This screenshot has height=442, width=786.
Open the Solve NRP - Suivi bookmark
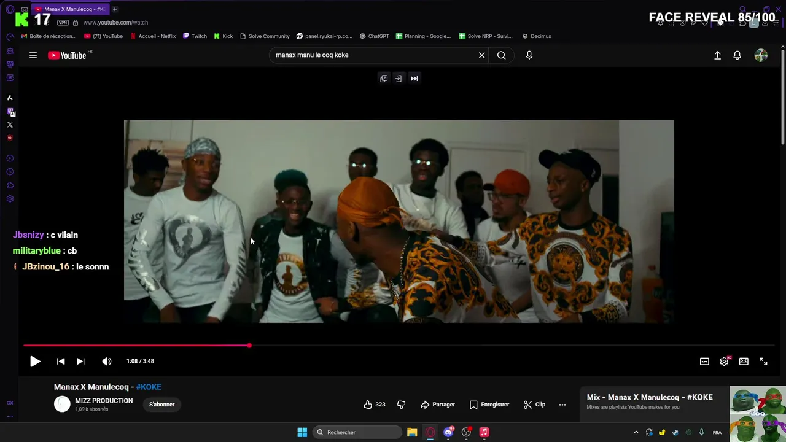pos(486,36)
